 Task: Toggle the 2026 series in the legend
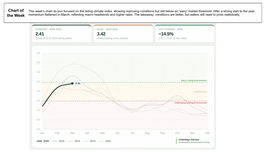pyautogui.click(x=43, y=141)
